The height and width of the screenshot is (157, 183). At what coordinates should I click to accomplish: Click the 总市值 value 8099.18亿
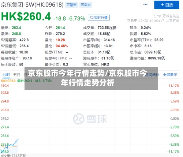153,52
